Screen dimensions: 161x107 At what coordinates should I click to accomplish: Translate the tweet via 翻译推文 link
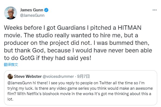[x=11, y=65]
